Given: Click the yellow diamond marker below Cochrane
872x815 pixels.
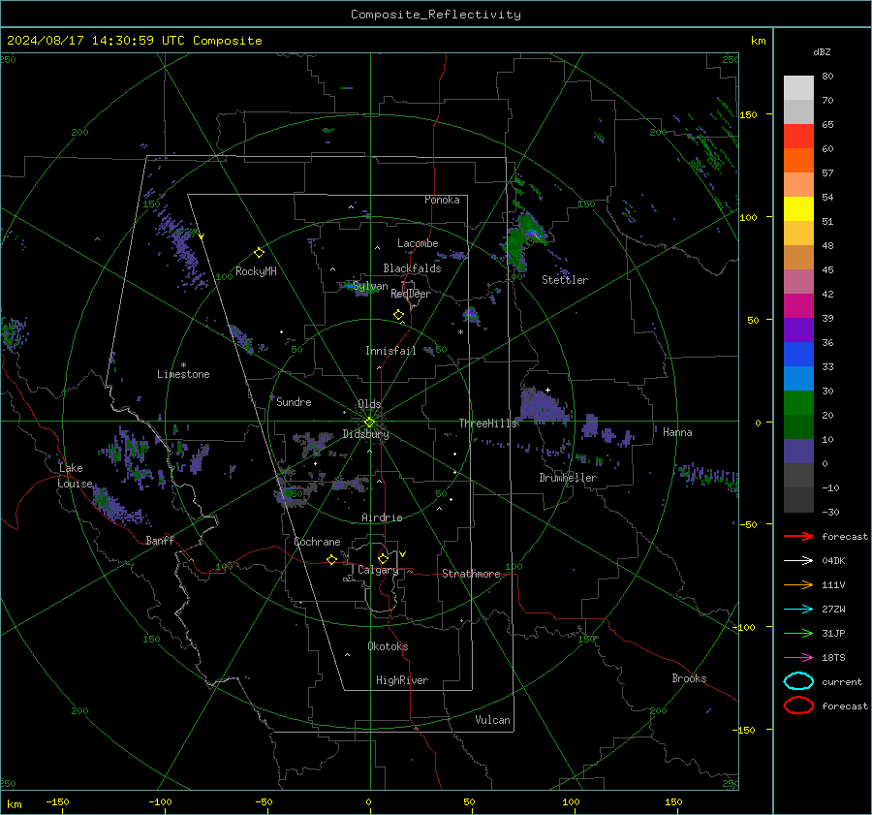Looking at the screenshot, I should (331, 560).
